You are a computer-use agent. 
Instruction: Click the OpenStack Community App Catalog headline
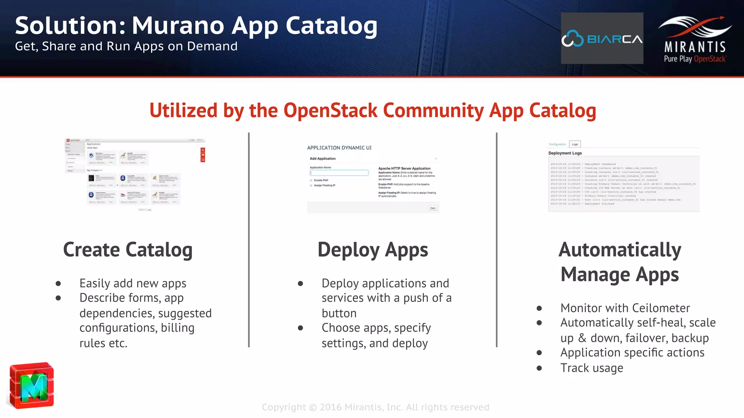(x=373, y=110)
